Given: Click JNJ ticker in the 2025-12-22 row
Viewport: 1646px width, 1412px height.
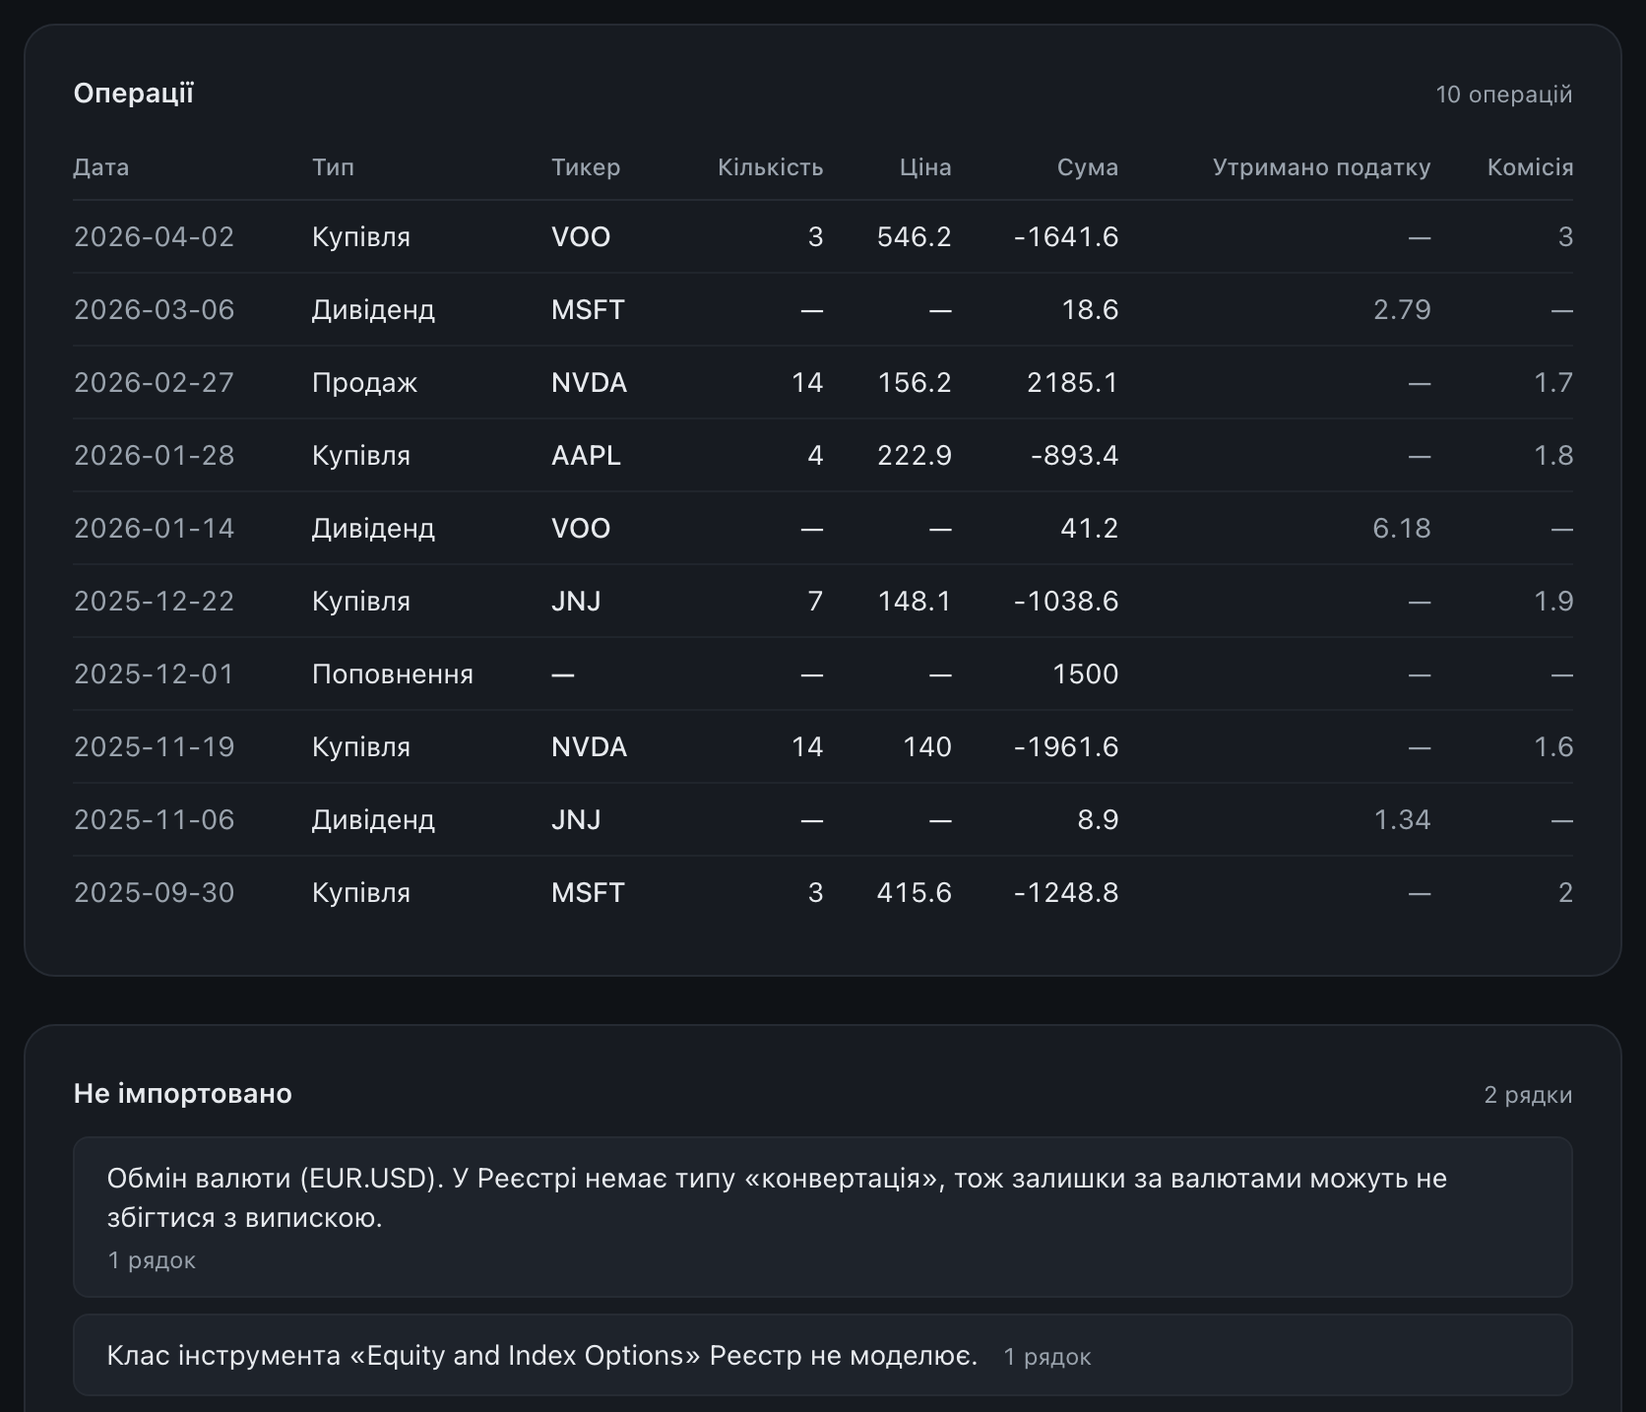Looking at the screenshot, I should click(x=576, y=602).
